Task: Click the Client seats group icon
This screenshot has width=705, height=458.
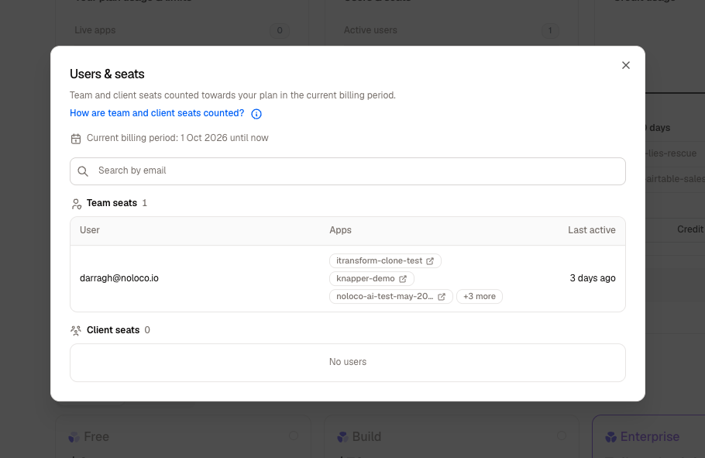Action: 76,331
